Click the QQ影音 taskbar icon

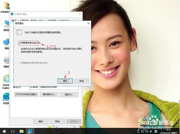[30, 131]
